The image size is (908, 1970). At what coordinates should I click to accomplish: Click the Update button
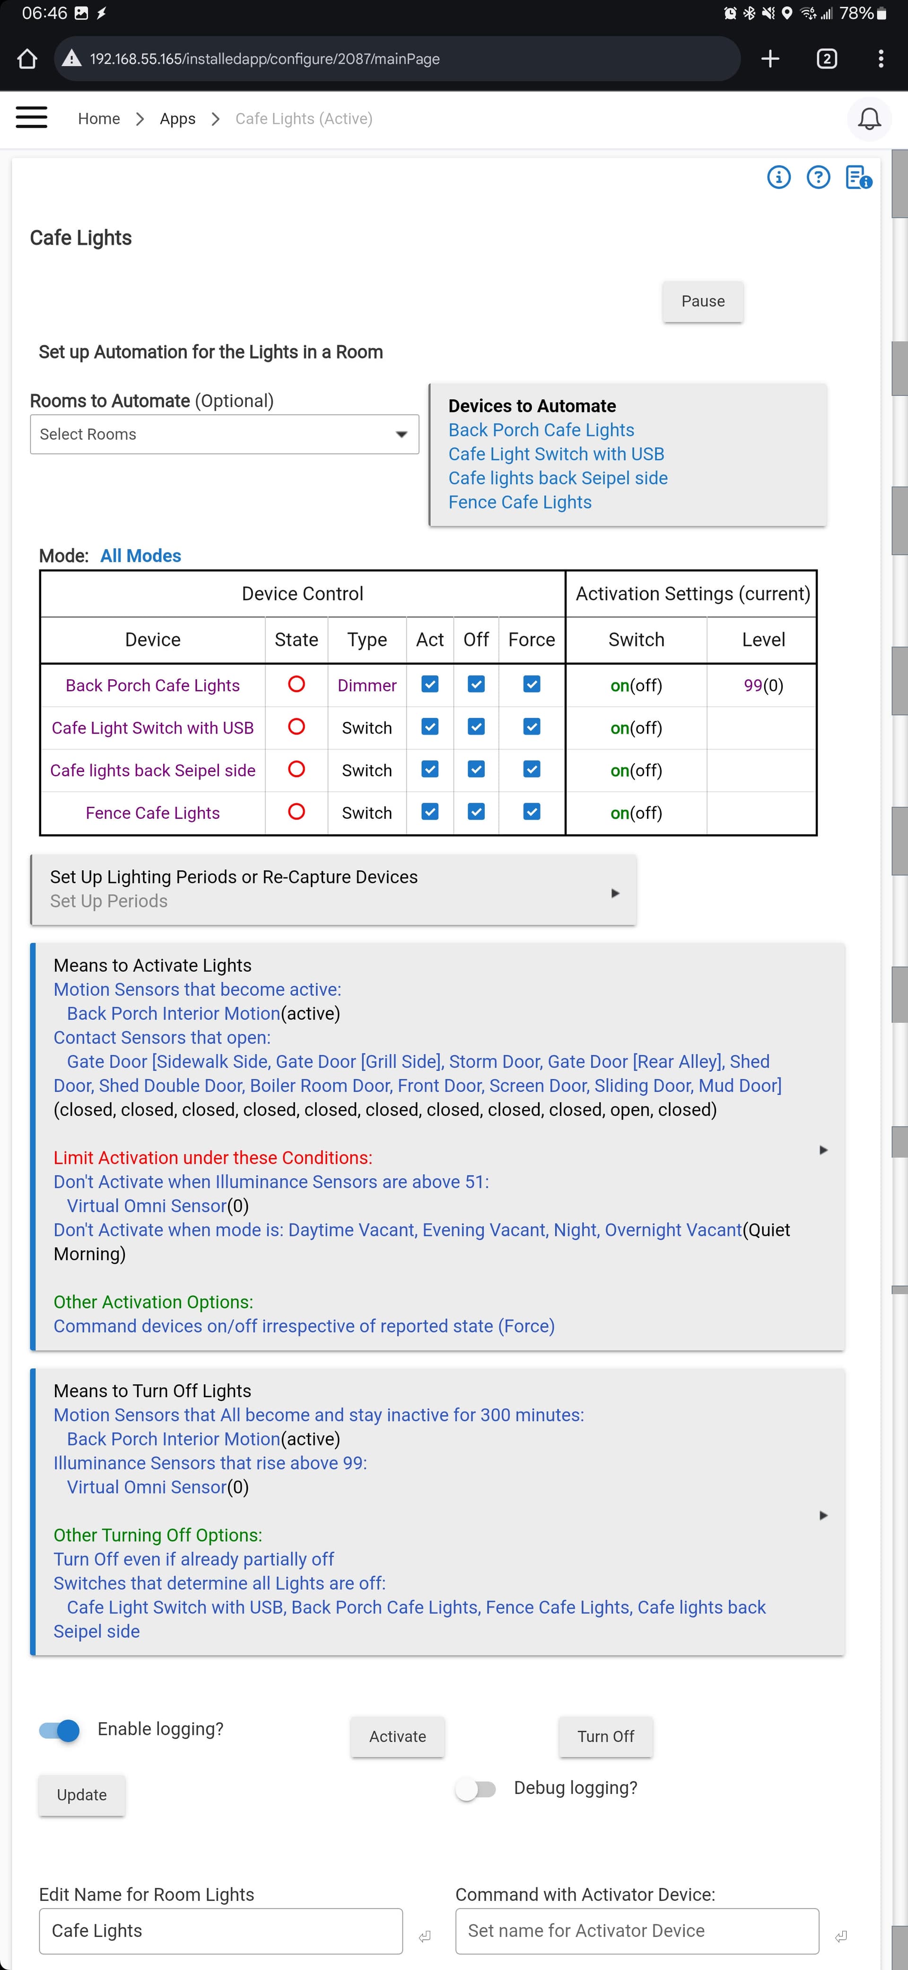[x=82, y=1795]
